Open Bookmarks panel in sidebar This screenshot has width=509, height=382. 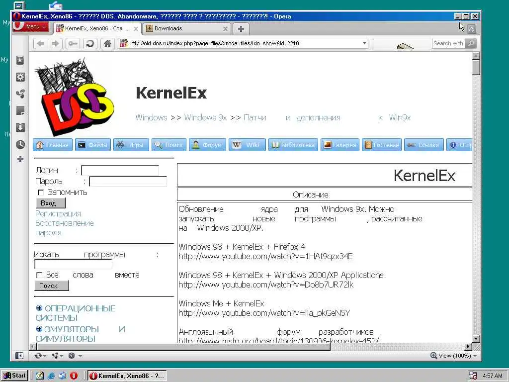pyautogui.click(x=20, y=60)
